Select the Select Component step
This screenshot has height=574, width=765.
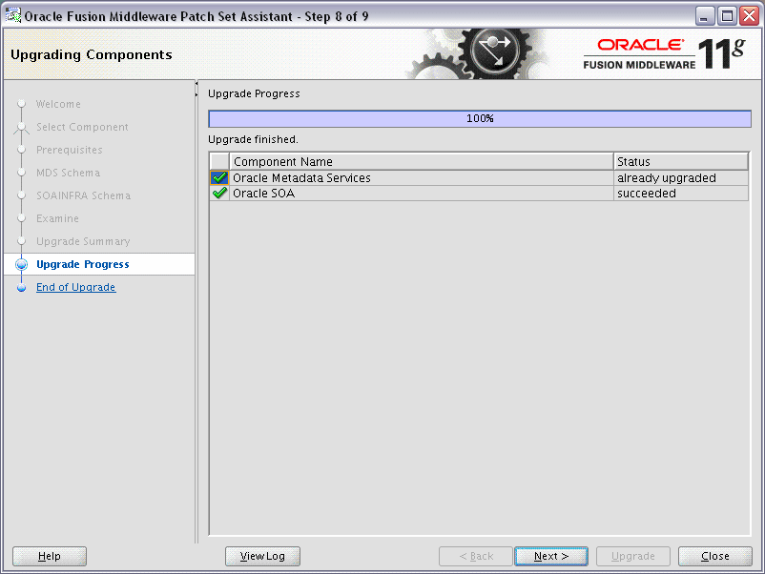[82, 127]
